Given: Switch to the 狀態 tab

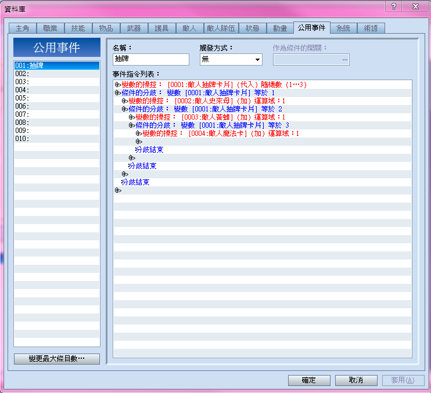Looking at the screenshot, I should pos(252,28).
